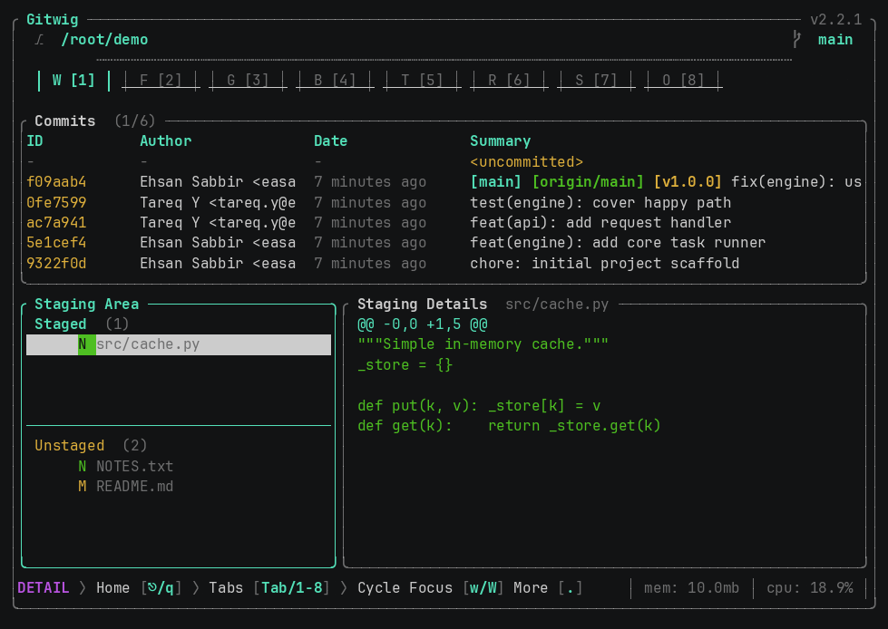Click the Staging Area panel title
Screen dimensions: 888x629
[x=87, y=305]
